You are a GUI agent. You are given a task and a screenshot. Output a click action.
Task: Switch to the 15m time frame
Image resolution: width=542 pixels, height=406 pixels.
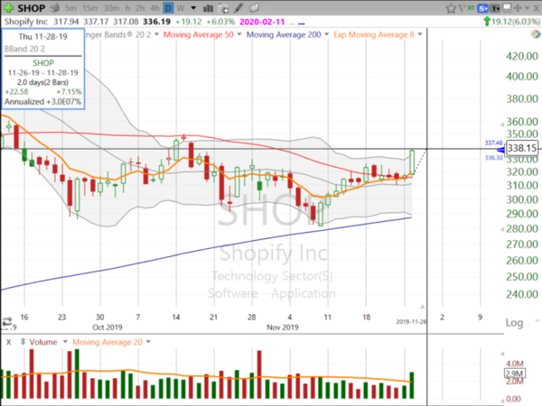(x=89, y=8)
